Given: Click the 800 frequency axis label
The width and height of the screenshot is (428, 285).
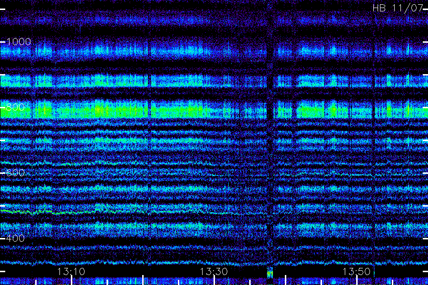Looking at the screenshot, I should (15, 107).
